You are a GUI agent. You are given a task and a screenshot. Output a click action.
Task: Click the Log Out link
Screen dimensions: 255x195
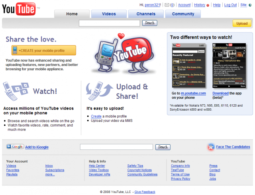[x=230, y=5]
